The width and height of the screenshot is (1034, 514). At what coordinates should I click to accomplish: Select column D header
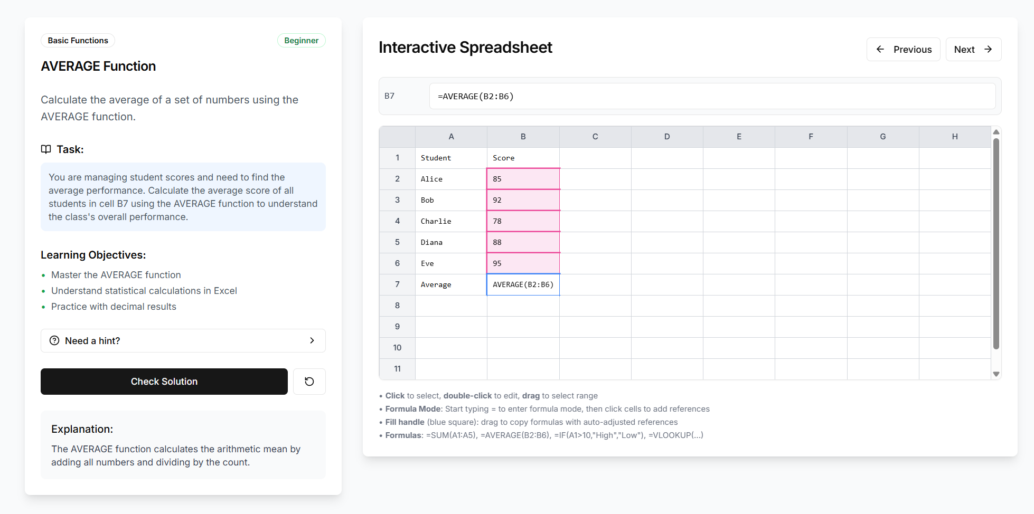point(667,137)
